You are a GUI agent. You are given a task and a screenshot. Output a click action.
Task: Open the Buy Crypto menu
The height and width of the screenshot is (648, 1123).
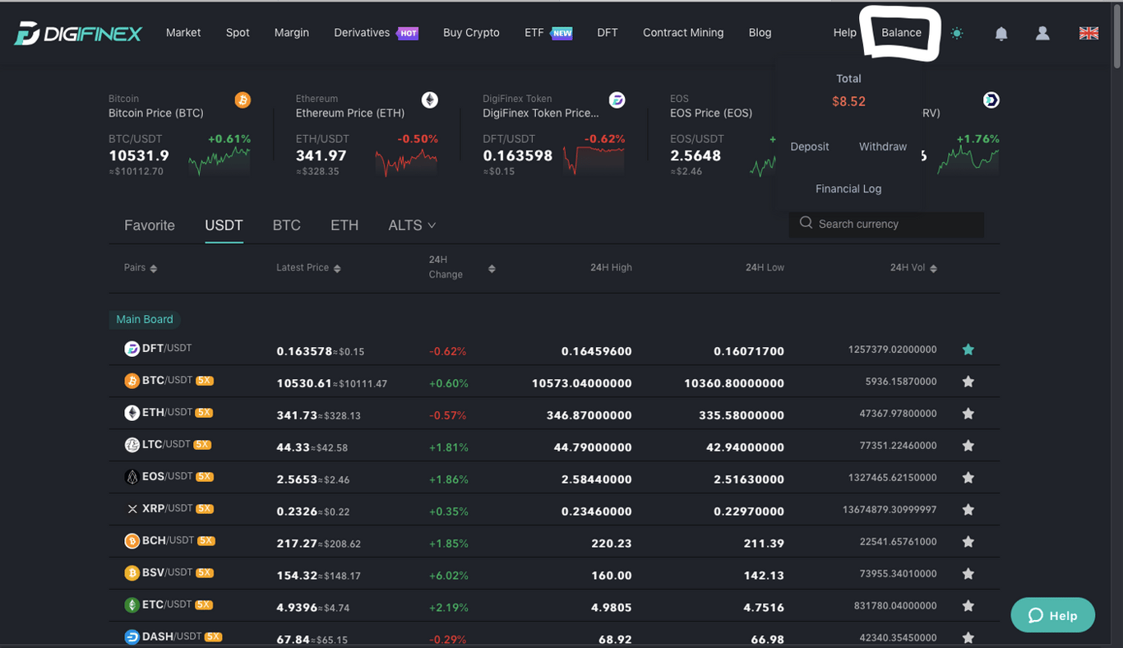(x=471, y=33)
